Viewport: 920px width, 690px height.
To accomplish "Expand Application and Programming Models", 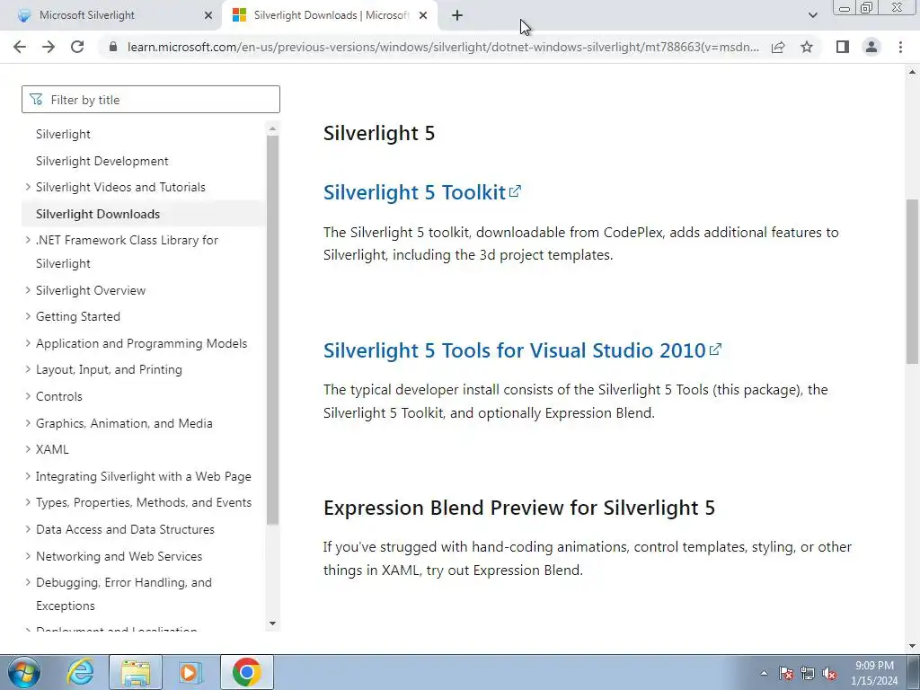I will point(28,343).
